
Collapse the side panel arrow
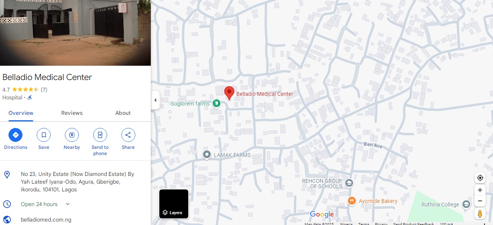pyautogui.click(x=155, y=100)
